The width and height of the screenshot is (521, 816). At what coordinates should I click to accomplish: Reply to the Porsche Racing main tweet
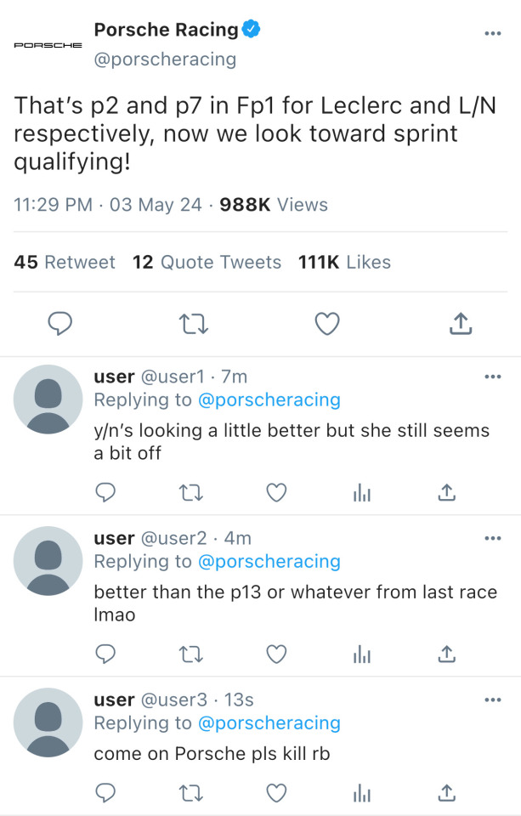coord(59,323)
